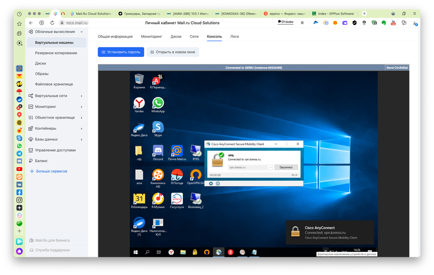The width and height of the screenshot is (434, 275).
Task: Open the Windows Start menu in console
Action: click(136, 252)
